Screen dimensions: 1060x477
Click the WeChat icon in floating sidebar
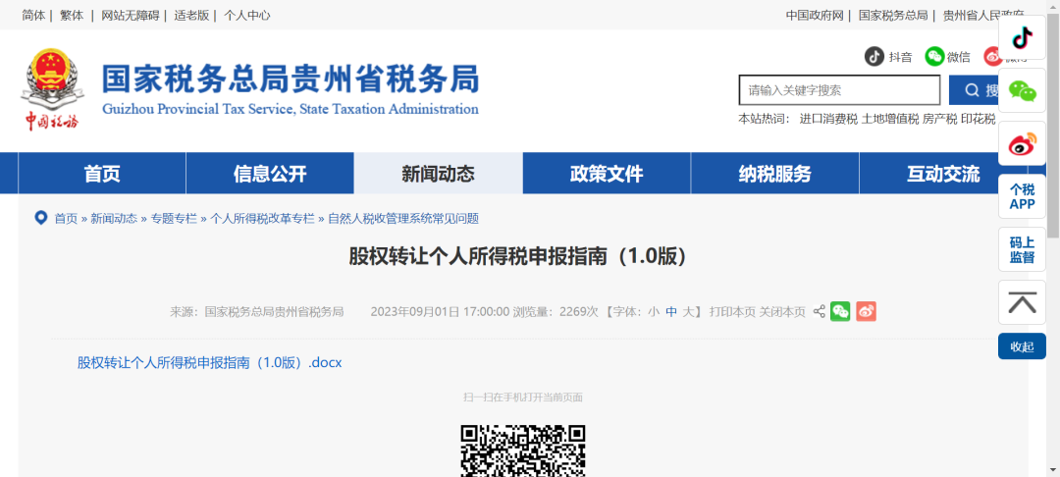[1022, 91]
